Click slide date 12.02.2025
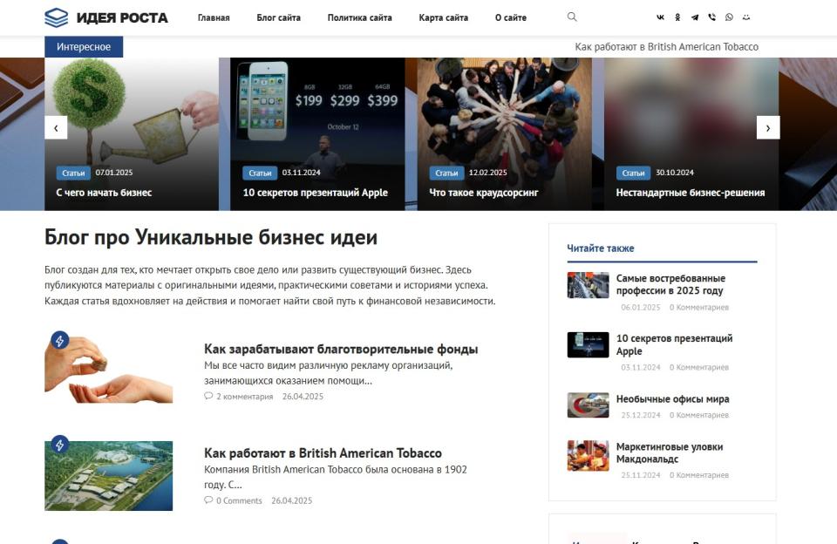This screenshot has width=837, height=544. (488, 173)
